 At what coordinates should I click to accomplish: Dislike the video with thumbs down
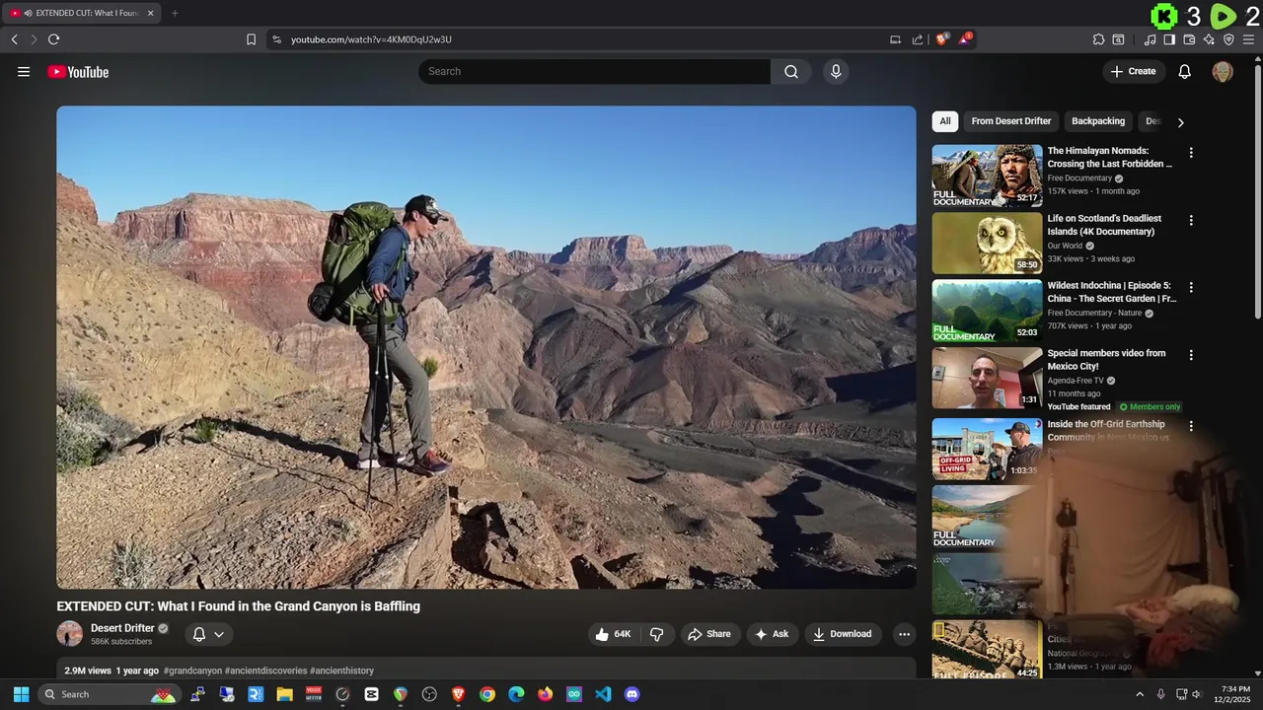[x=657, y=634]
